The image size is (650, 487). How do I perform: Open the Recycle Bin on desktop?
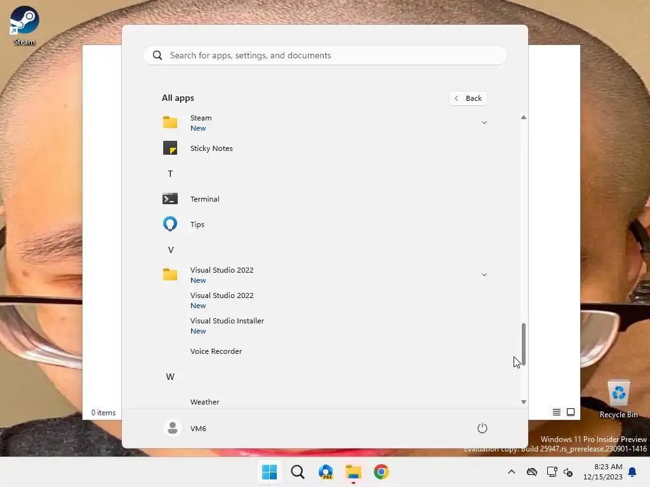618,399
